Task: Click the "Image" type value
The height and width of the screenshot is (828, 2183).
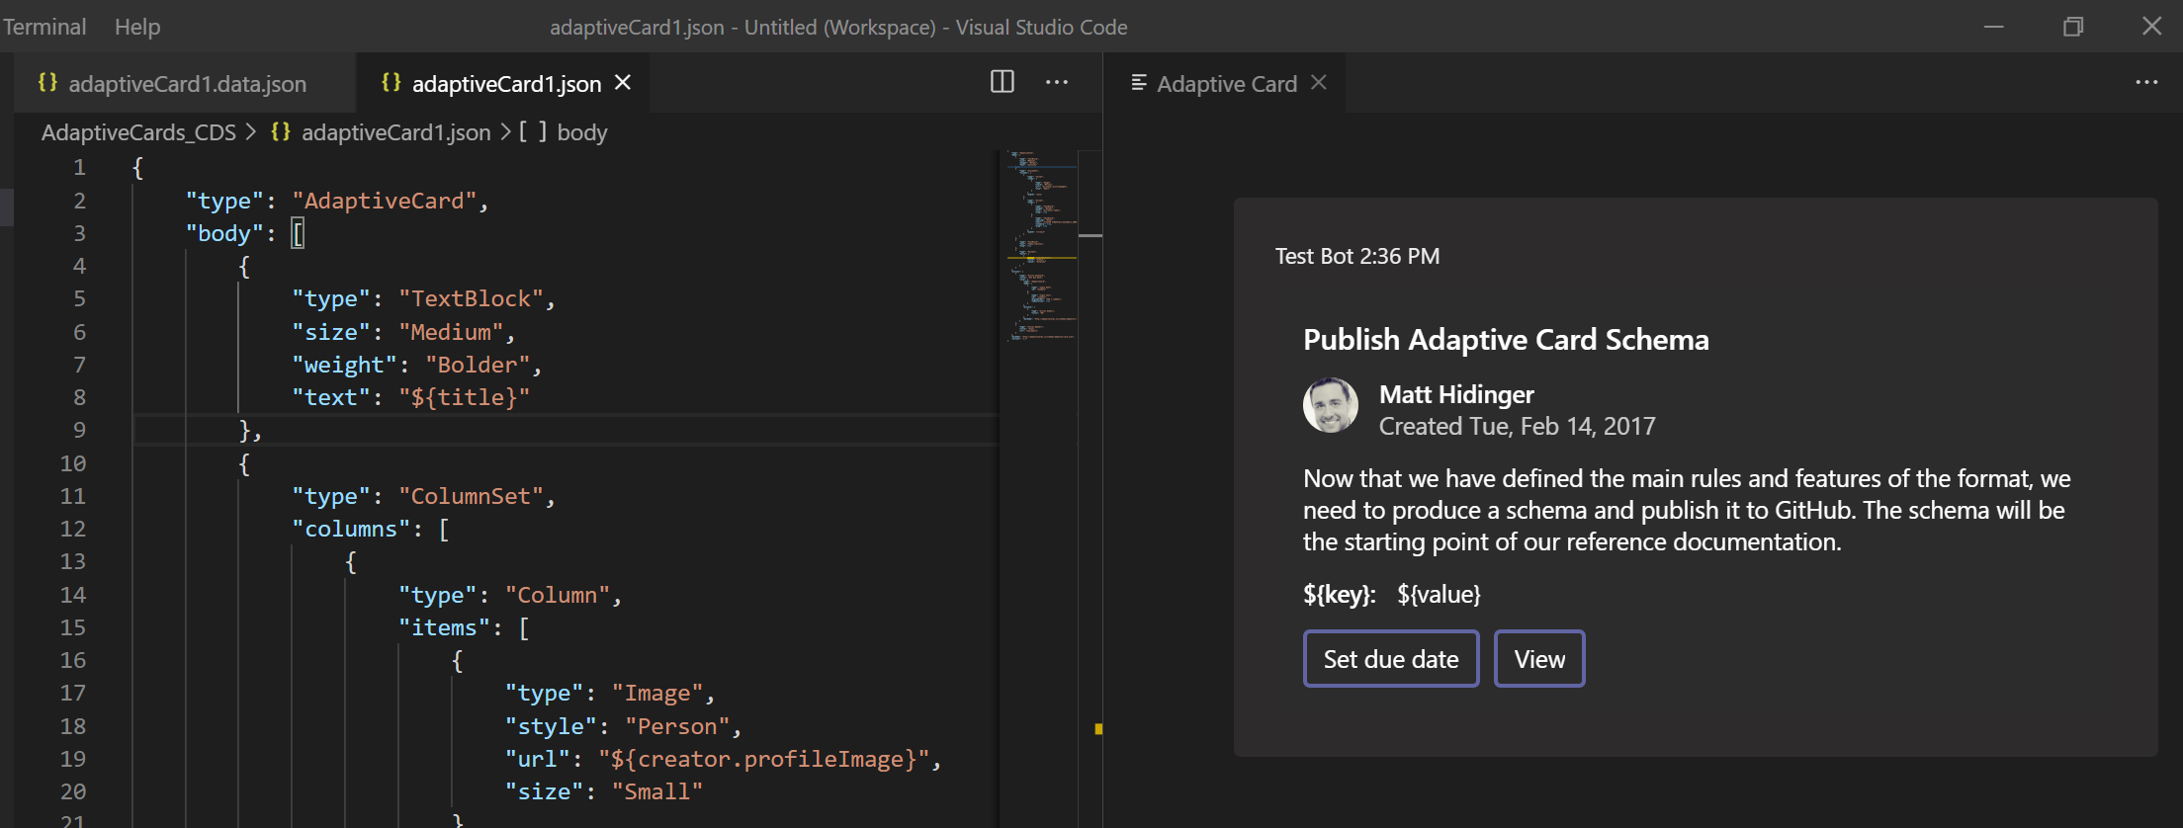Action: click(x=657, y=694)
